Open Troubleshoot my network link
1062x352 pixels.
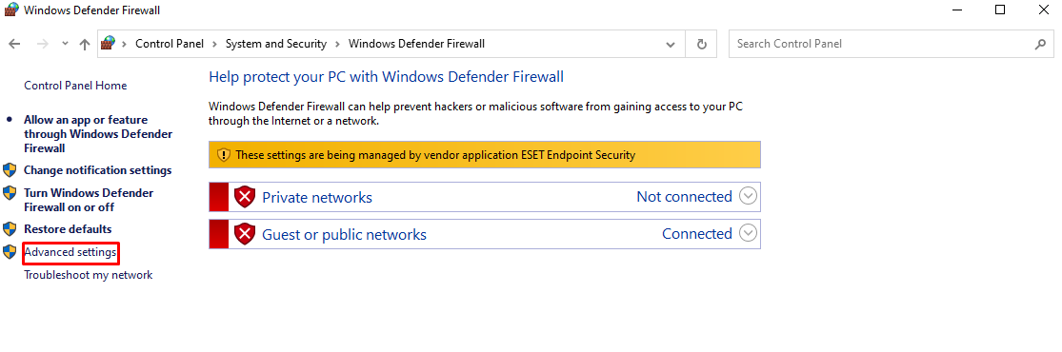pyautogui.click(x=88, y=276)
